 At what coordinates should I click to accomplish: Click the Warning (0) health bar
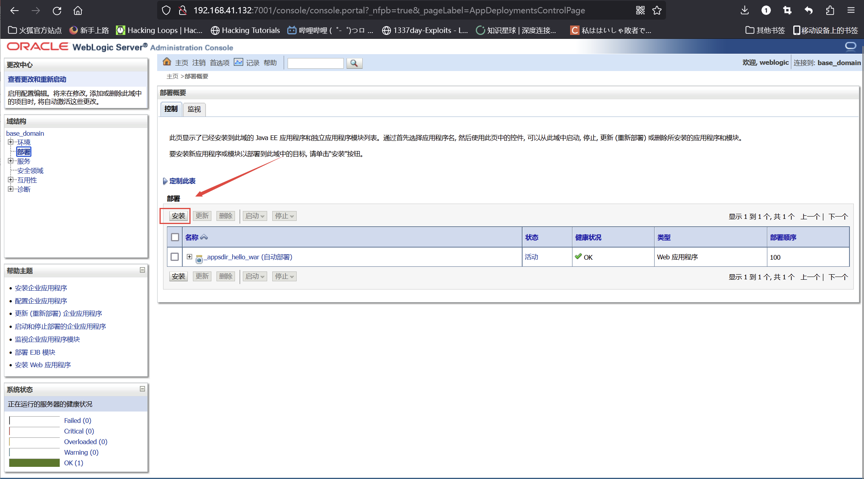click(x=35, y=452)
